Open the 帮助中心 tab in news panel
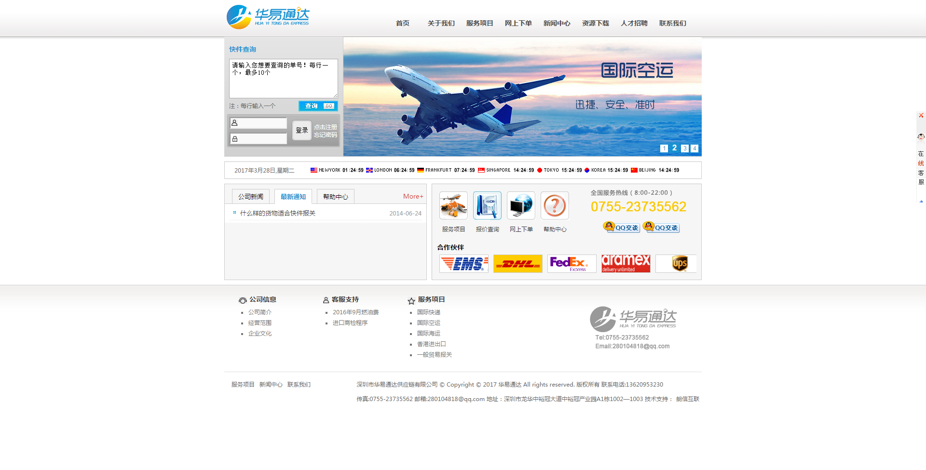Viewport: 926px width, 470px height. (336, 197)
